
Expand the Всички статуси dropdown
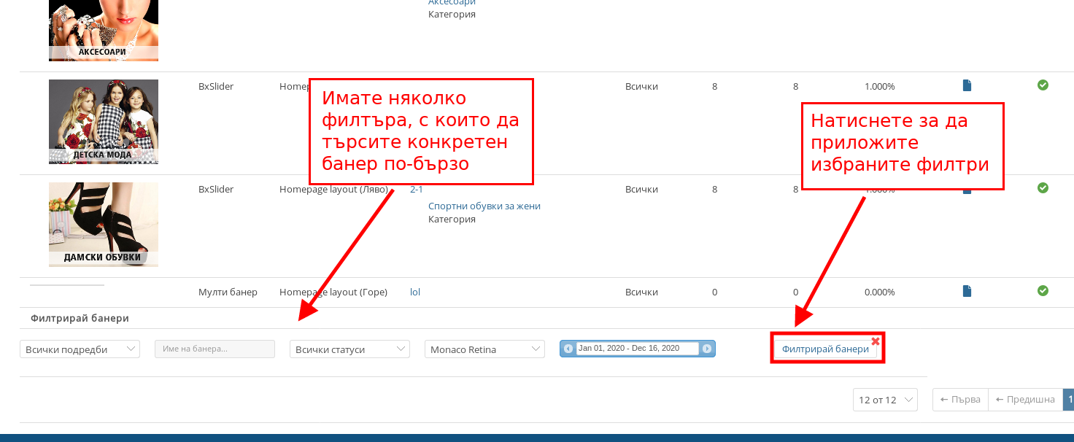coord(349,349)
